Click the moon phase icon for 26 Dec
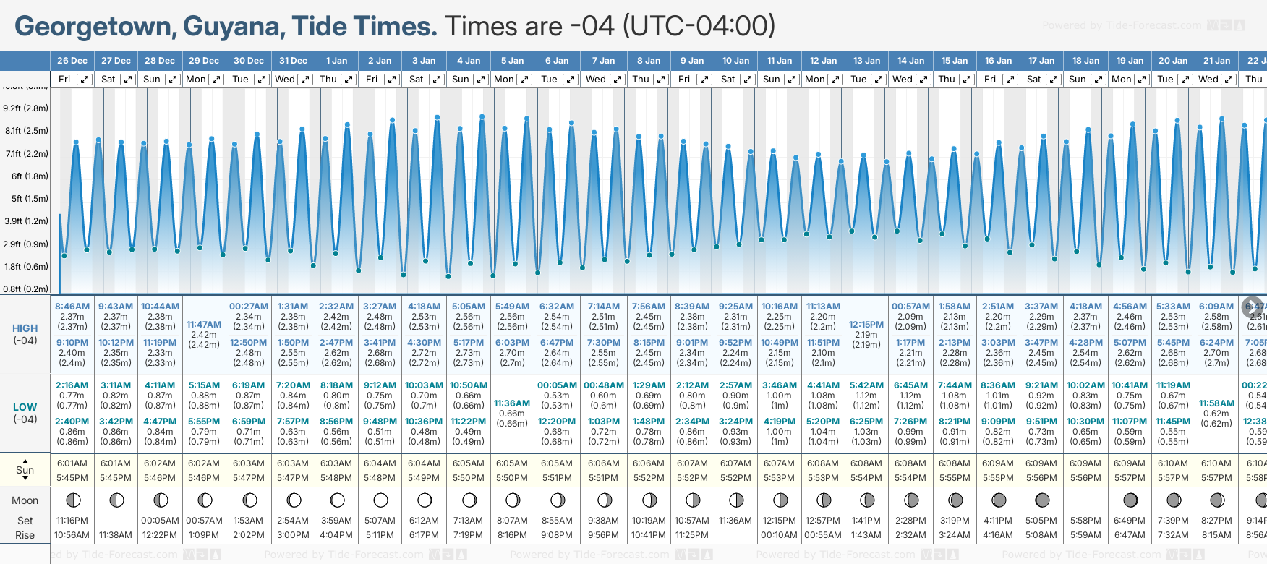Image resolution: width=1267 pixels, height=564 pixels. click(72, 500)
